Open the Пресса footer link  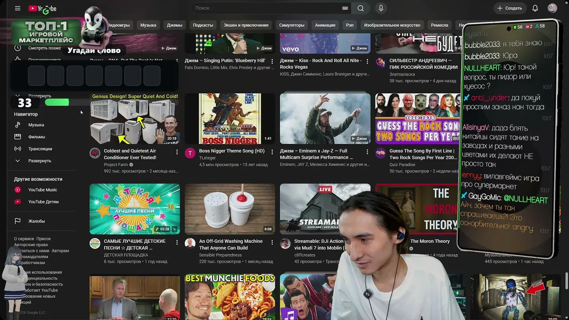tap(44, 239)
